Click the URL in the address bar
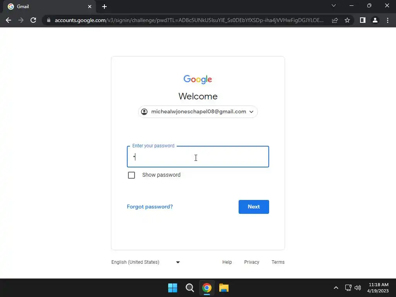 click(x=189, y=20)
